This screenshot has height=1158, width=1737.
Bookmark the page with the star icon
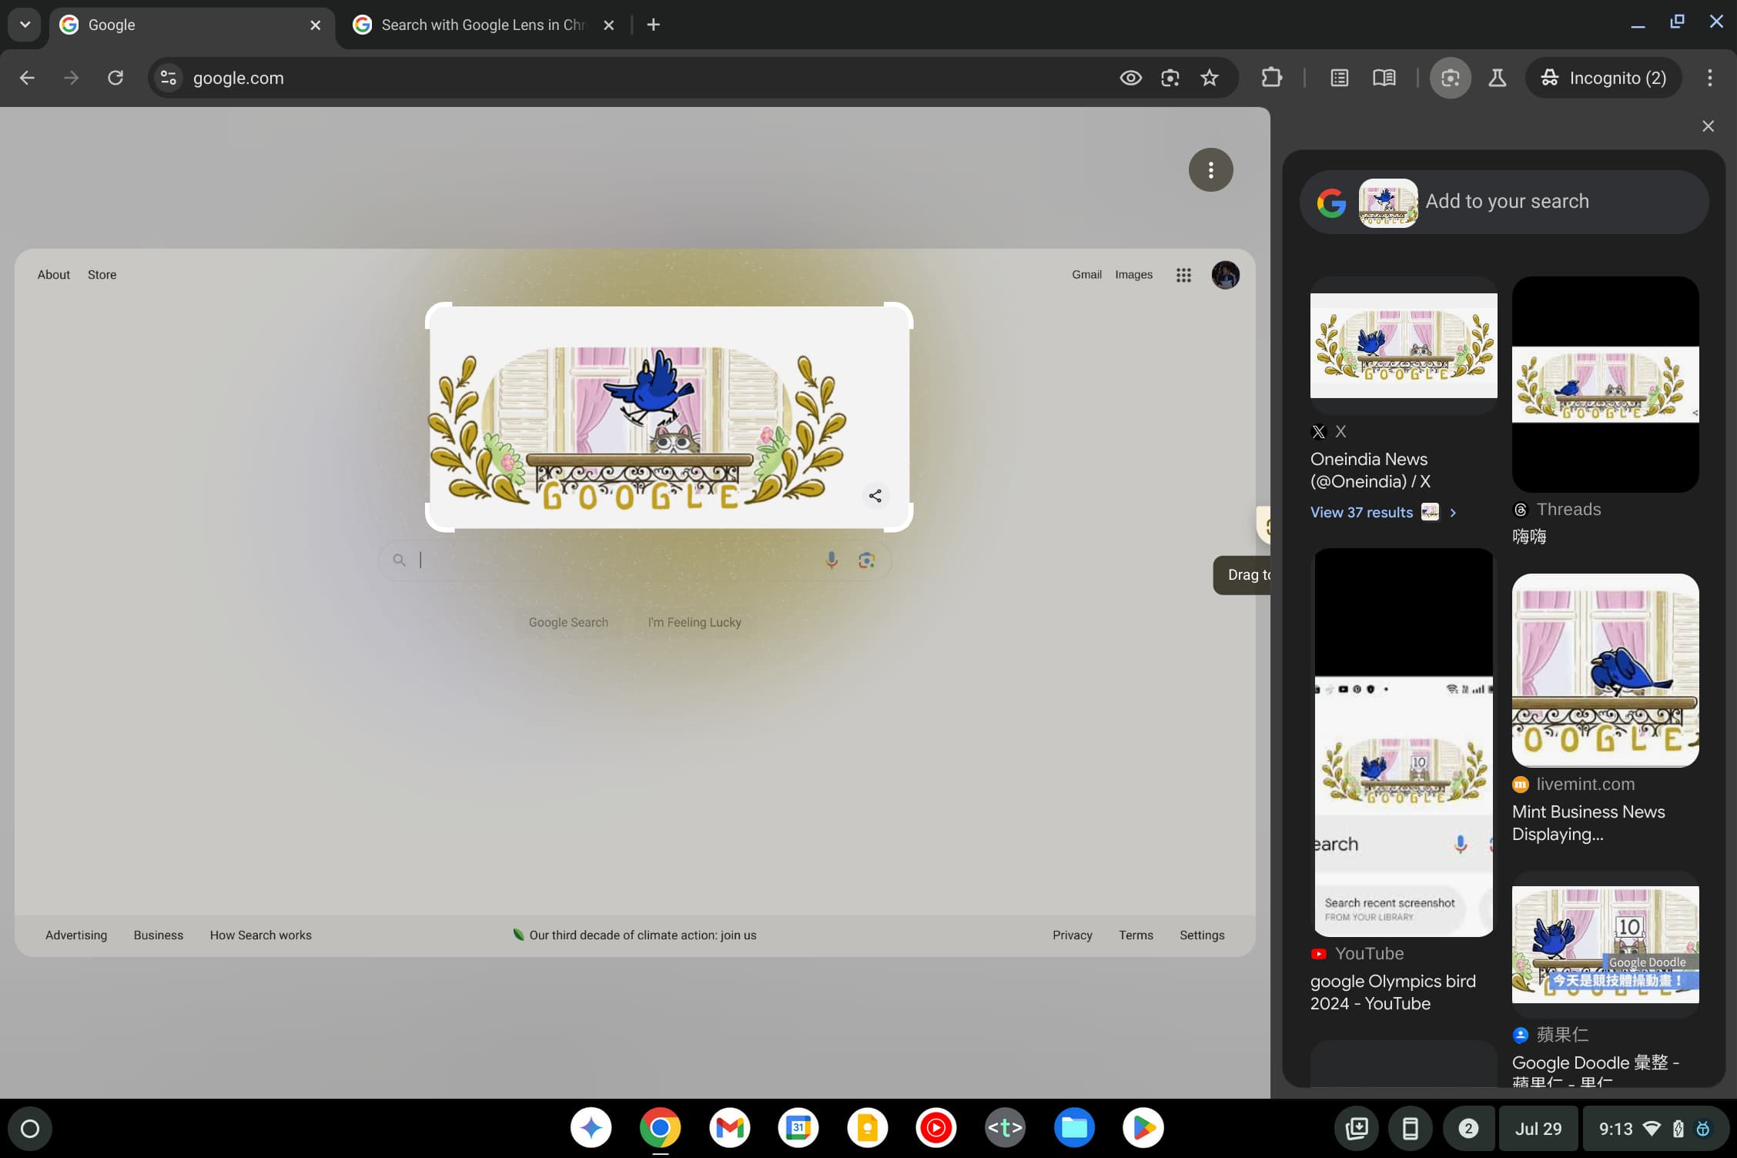1210,77
